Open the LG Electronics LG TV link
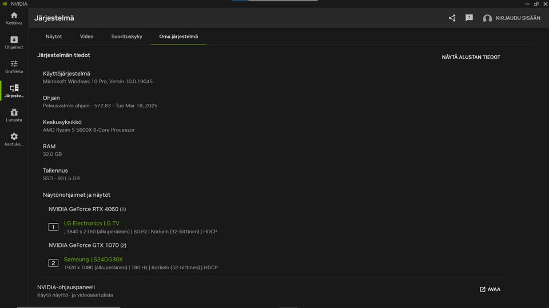The height and width of the screenshot is (308, 549). 91,224
